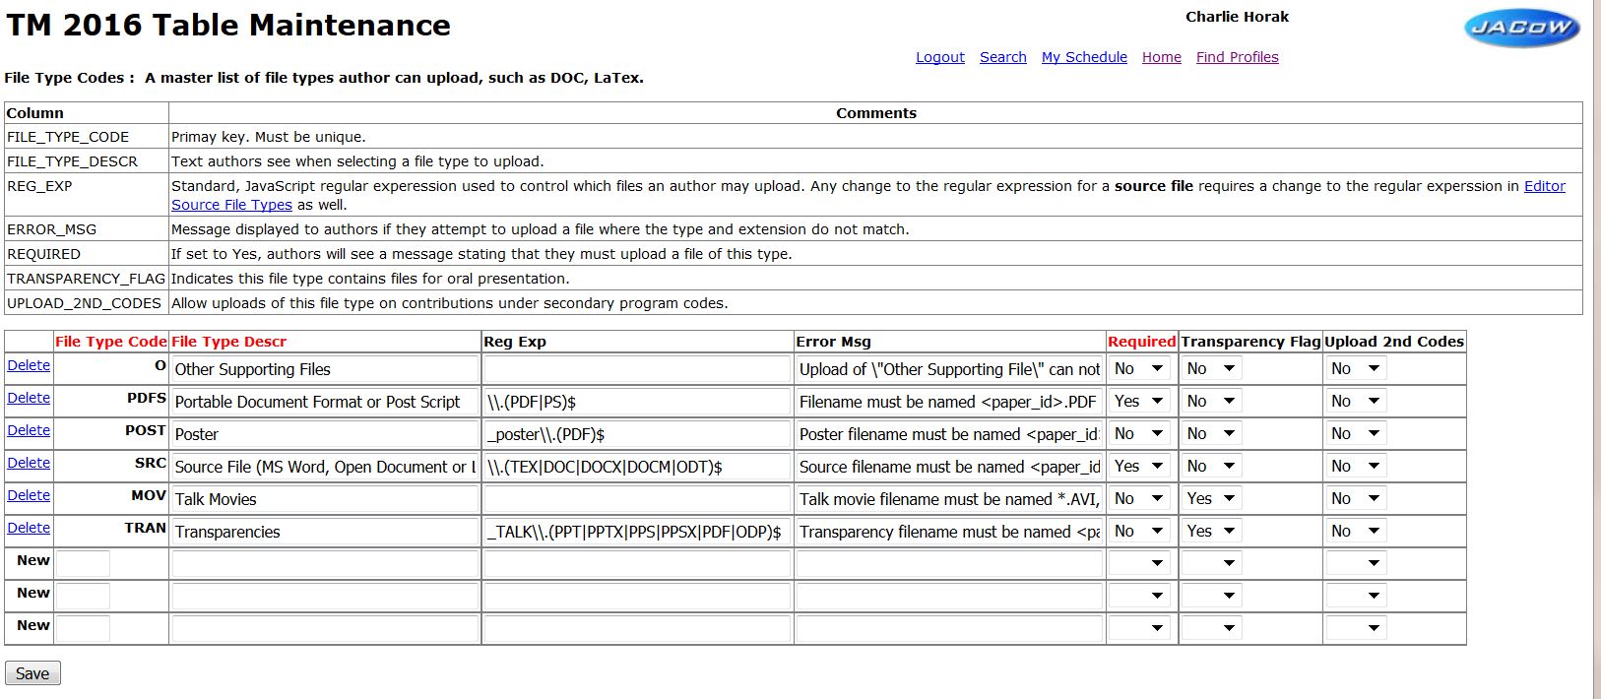Focus the empty Reg Exp field in MOV row
Screen dimensions: 1601x699
(x=637, y=499)
